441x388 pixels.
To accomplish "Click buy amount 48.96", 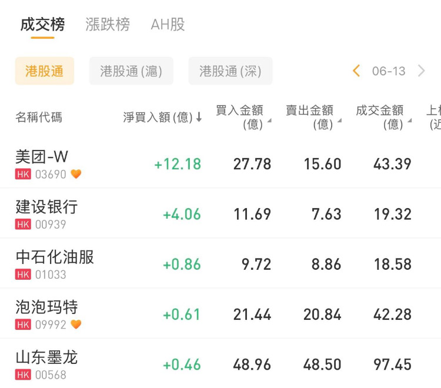I will 252,364.
